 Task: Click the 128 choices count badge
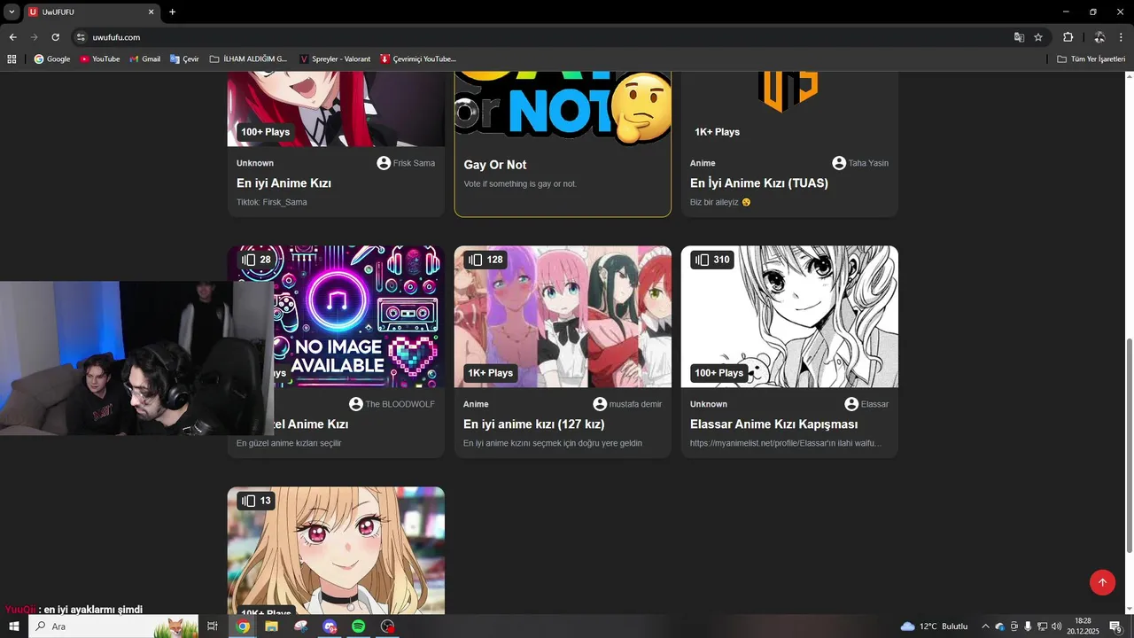(485, 260)
